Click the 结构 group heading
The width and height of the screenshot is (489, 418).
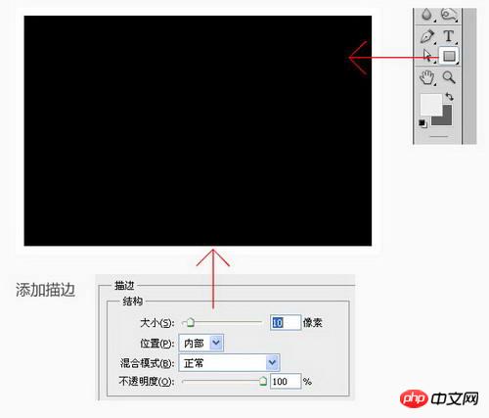tap(133, 301)
